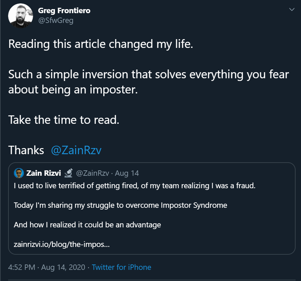Click the Aug 14 quoted tweet date
The height and width of the screenshot is (281, 301).
pyautogui.click(x=127, y=173)
